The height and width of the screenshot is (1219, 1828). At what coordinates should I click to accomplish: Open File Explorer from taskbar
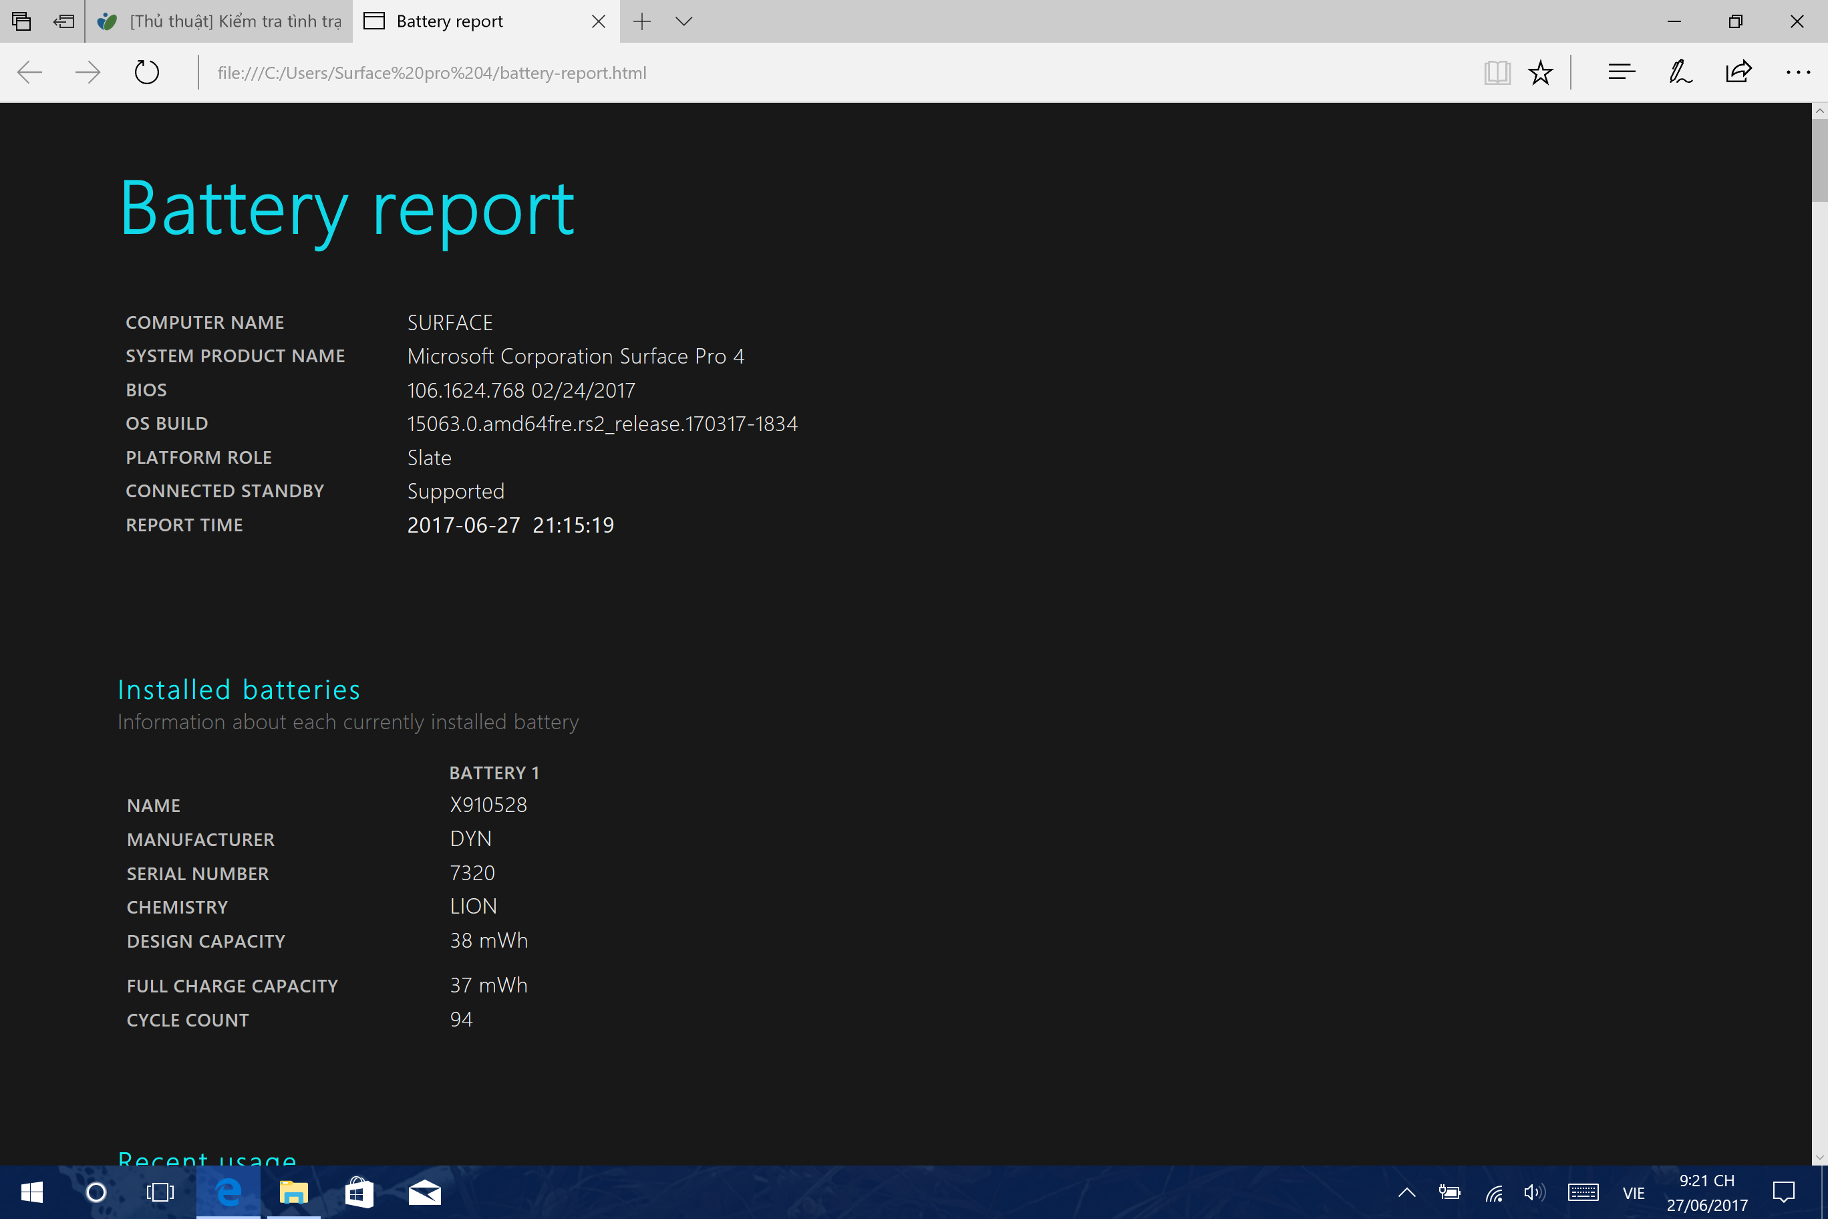[x=294, y=1192]
